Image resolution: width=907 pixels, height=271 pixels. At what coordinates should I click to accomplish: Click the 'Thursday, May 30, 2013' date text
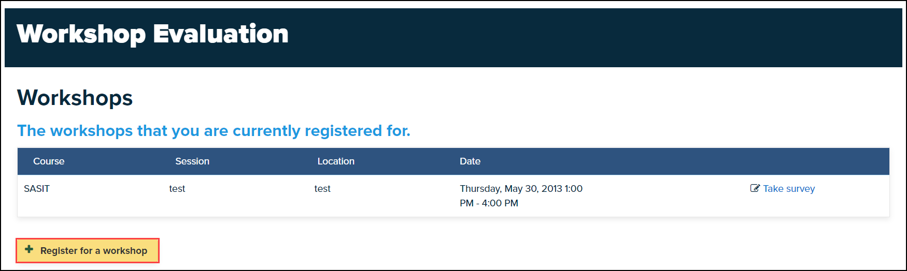pos(511,189)
